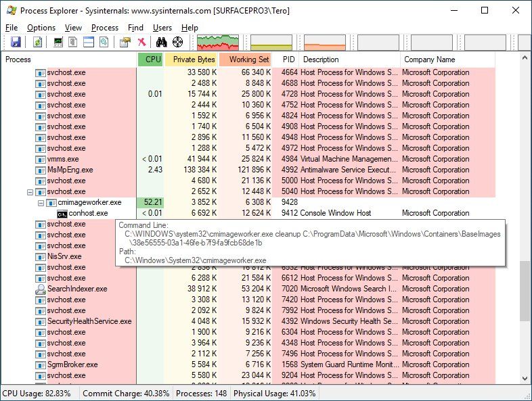Click the vmms.exe process icon
The image size is (532, 401).
click(41, 160)
